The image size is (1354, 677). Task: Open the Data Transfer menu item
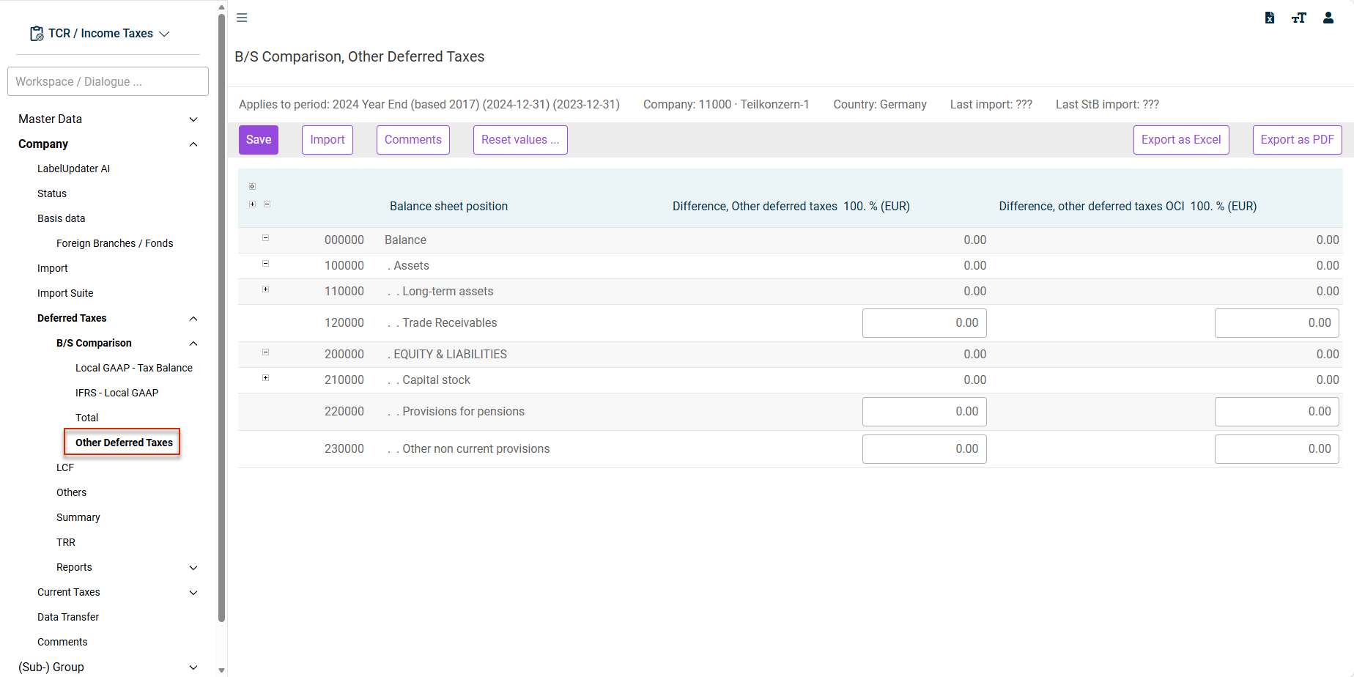point(68,617)
